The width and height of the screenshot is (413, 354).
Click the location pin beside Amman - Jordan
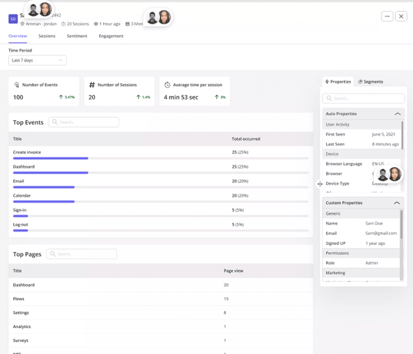(x=23, y=23)
